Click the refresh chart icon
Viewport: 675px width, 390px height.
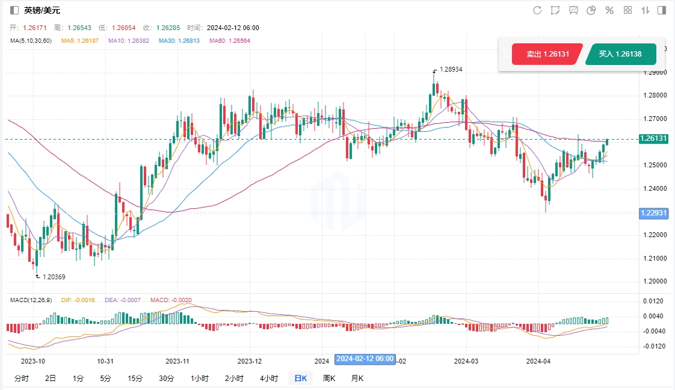click(537, 10)
